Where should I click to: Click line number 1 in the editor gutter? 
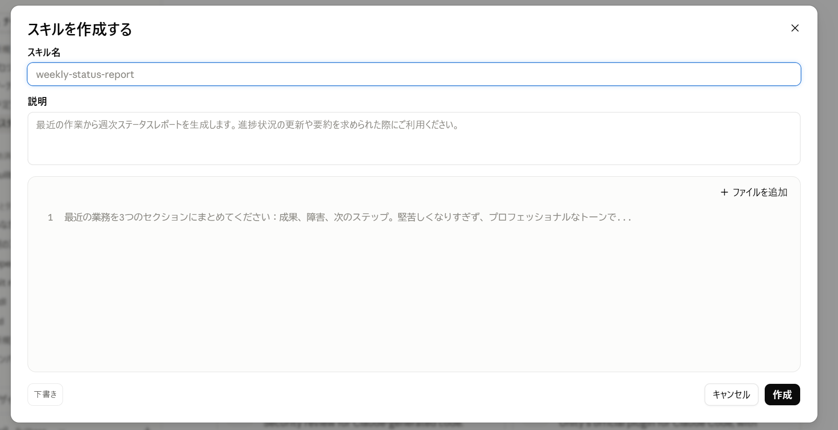pyautogui.click(x=50, y=217)
